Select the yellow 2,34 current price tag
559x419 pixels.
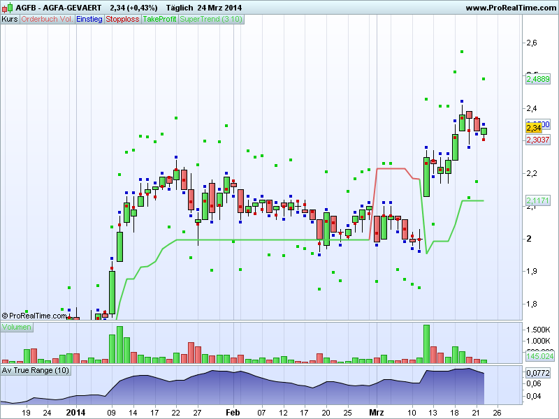pos(534,128)
